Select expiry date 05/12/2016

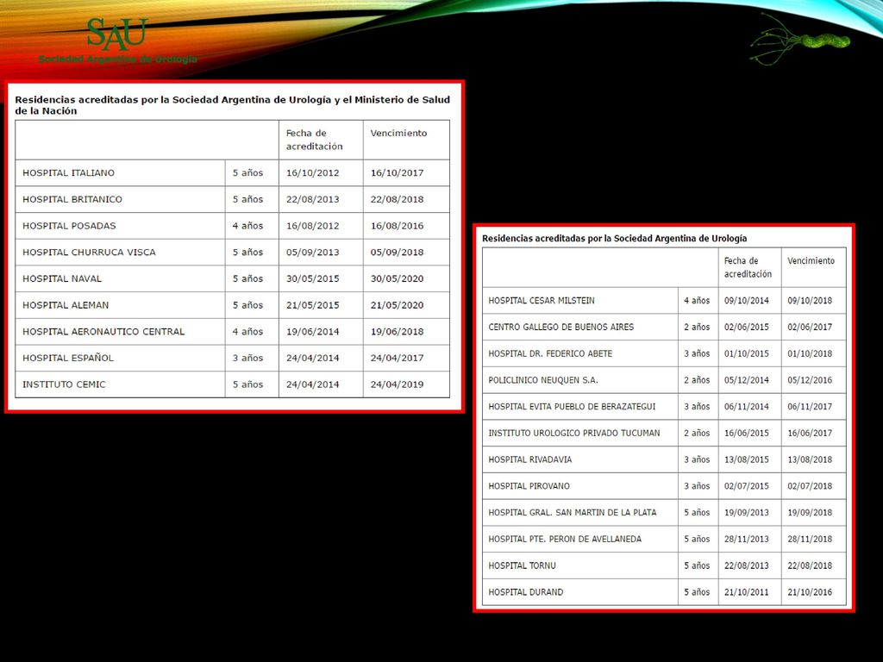pyautogui.click(x=810, y=380)
